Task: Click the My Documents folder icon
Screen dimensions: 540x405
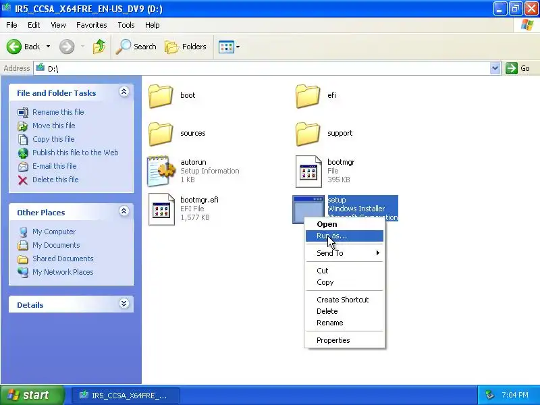Action: pyautogui.click(x=23, y=246)
